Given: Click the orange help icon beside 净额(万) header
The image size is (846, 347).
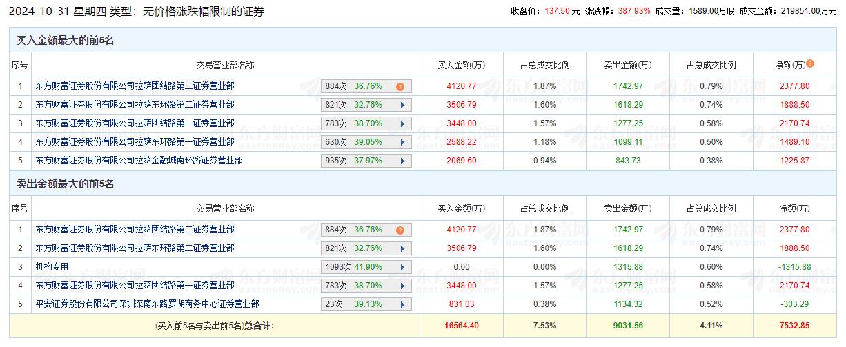Looking at the screenshot, I should (x=810, y=64).
